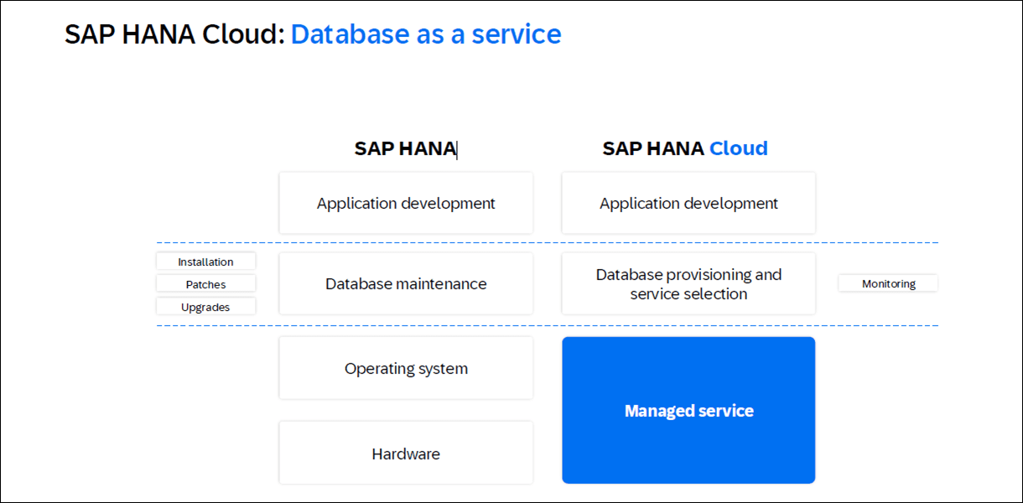
Task: Select Database provisioning and service selection box
Action: 688,284
